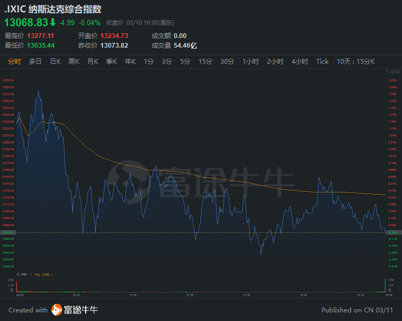Click the 成交额 0.00 turnover value
This screenshot has height=321, width=402.
pos(169,36)
